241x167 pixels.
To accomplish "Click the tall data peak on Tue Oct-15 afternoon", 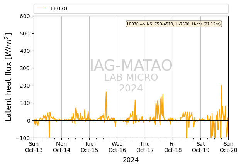I will click(106, 92).
